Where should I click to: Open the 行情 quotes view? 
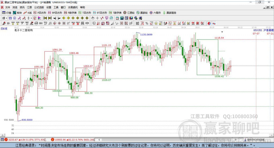pos(6,13)
